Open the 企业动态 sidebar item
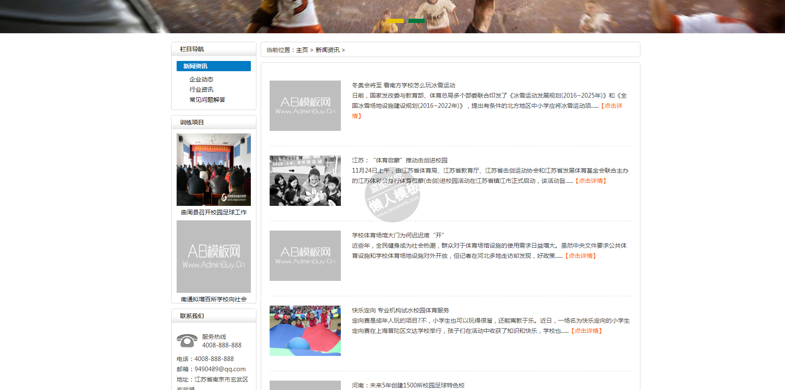785x390 pixels. (201, 79)
